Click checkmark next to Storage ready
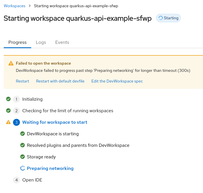 pyautogui.click(x=22, y=157)
